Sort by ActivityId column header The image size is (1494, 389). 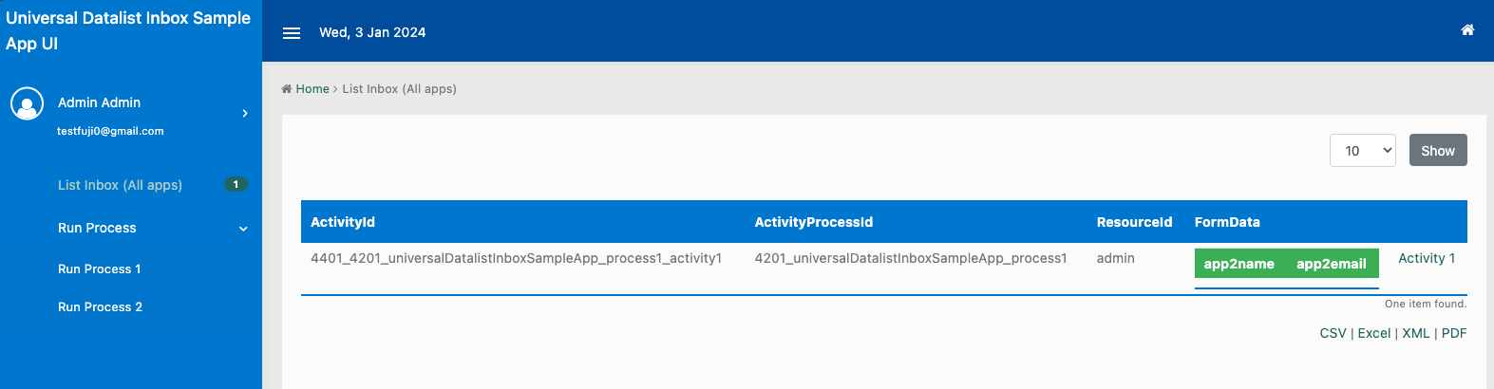(x=343, y=222)
